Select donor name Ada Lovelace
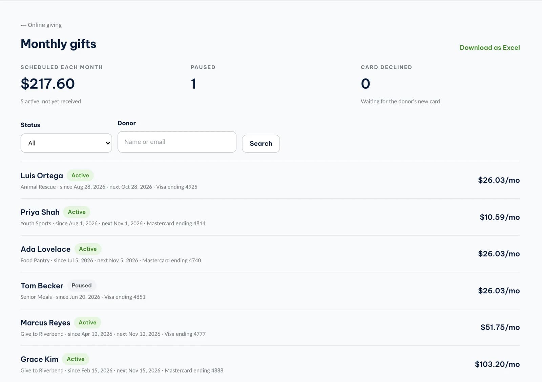The width and height of the screenshot is (542, 382). pos(45,249)
